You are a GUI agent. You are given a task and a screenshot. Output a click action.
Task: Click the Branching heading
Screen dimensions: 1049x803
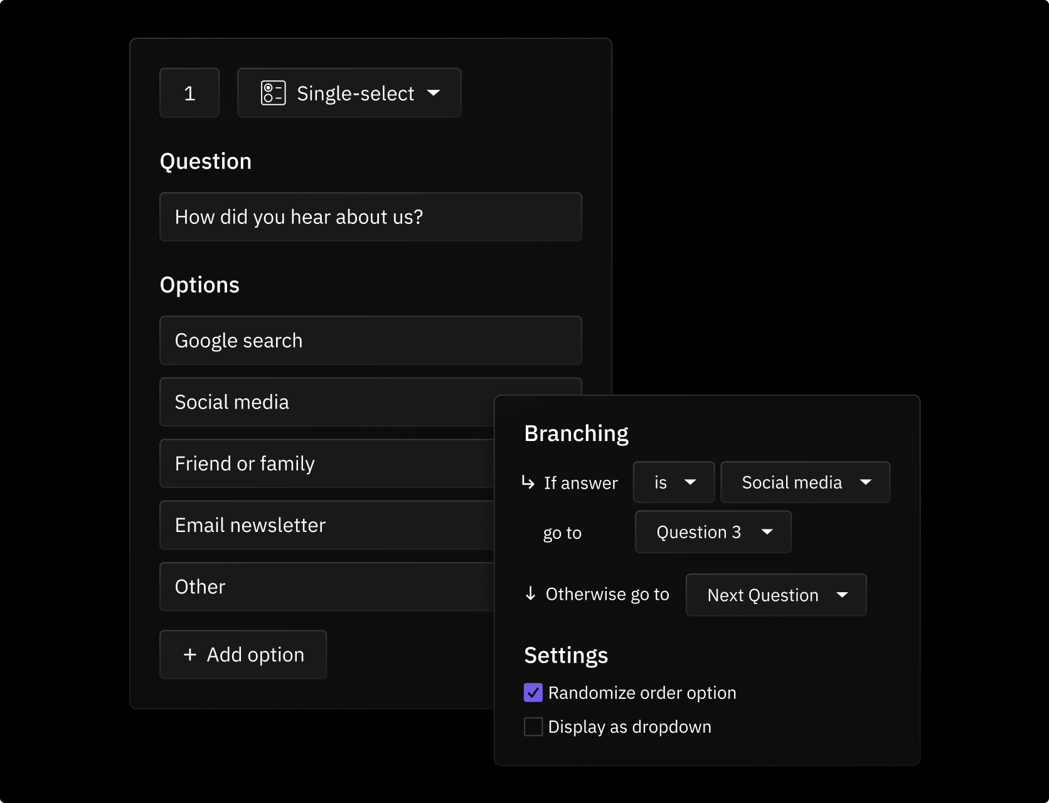click(x=576, y=433)
